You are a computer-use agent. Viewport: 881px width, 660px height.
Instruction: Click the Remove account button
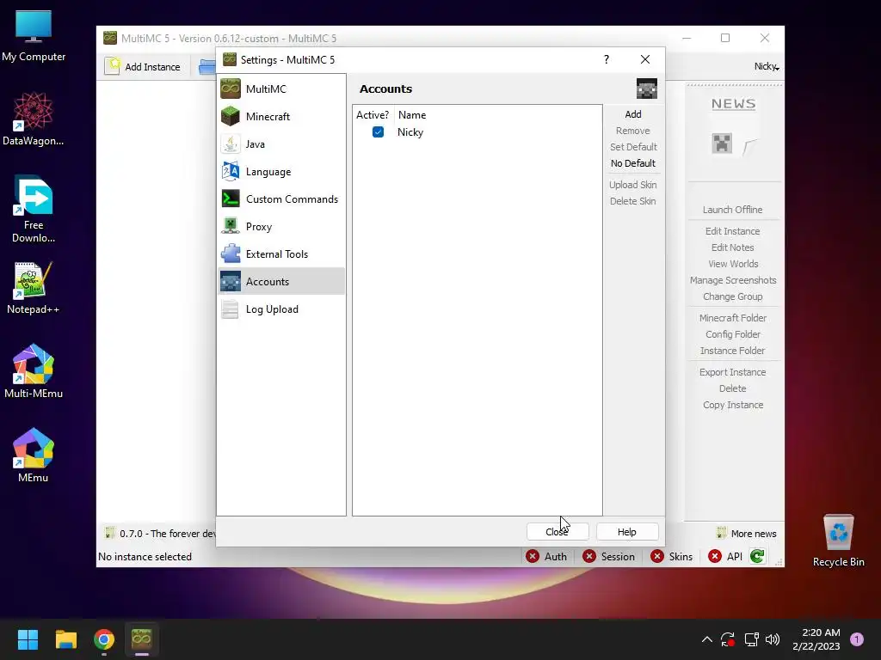(x=632, y=131)
